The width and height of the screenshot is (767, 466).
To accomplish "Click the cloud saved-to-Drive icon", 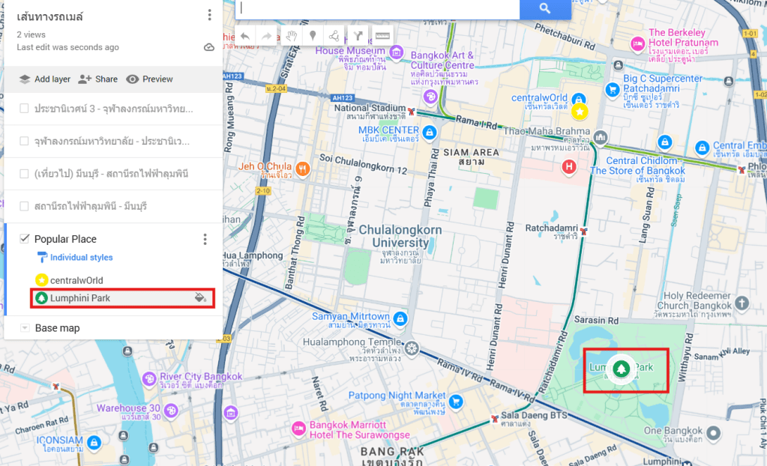I will point(209,47).
